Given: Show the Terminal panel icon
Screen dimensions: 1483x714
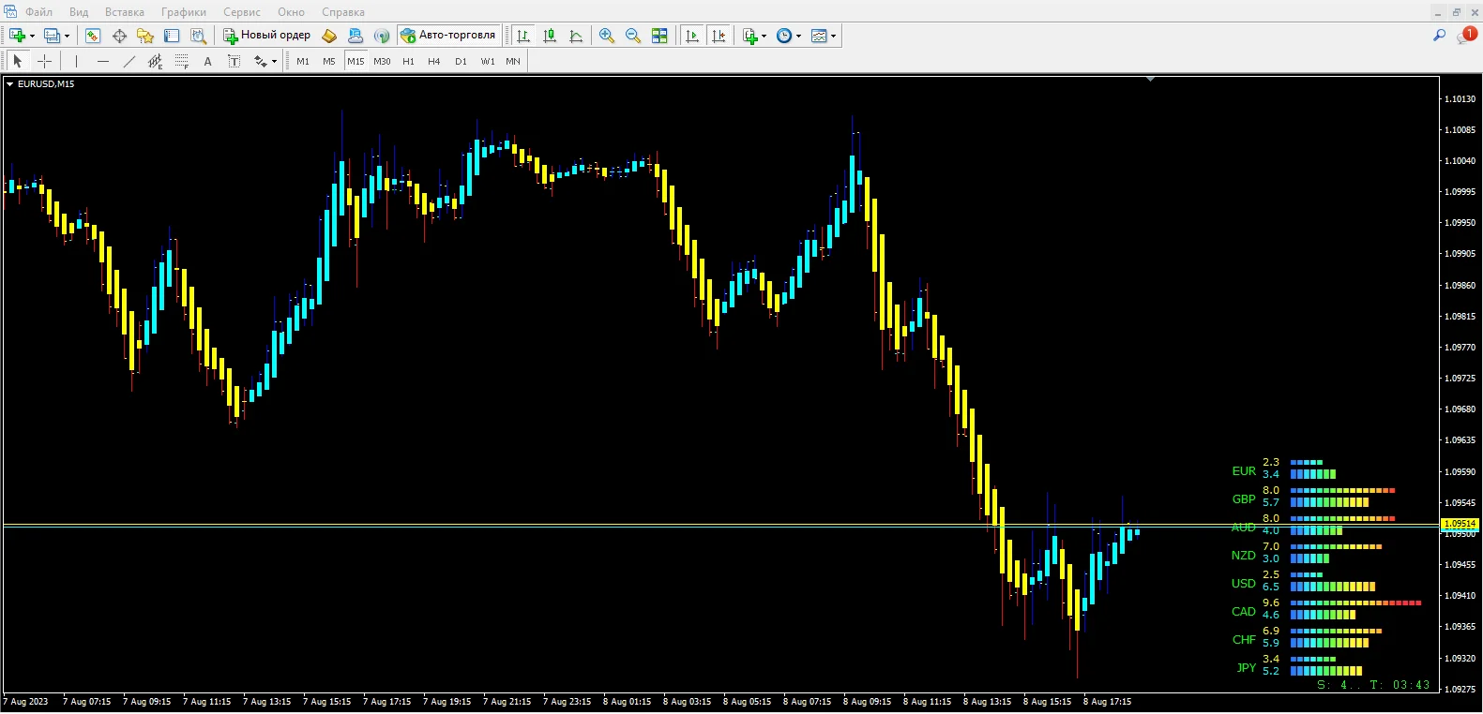Looking at the screenshot, I should (172, 36).
